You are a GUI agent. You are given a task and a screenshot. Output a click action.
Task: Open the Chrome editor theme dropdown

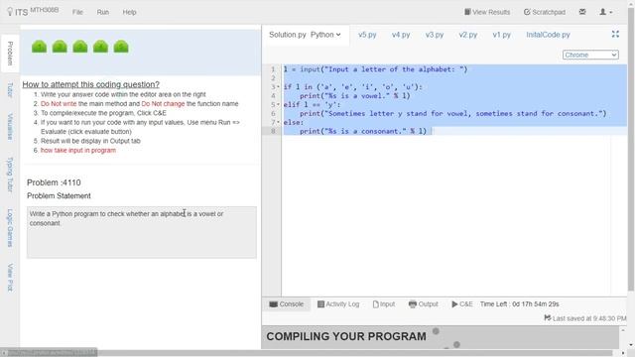pyautogui.click(x=590, y=55)
